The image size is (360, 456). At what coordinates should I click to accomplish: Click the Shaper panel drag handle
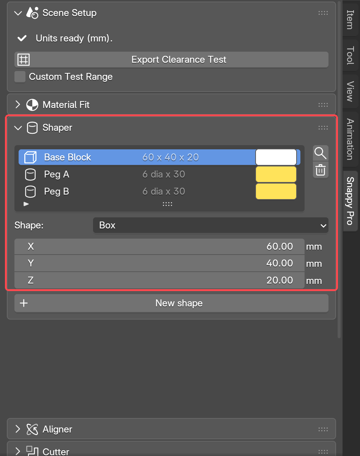(x=323, y=128)
